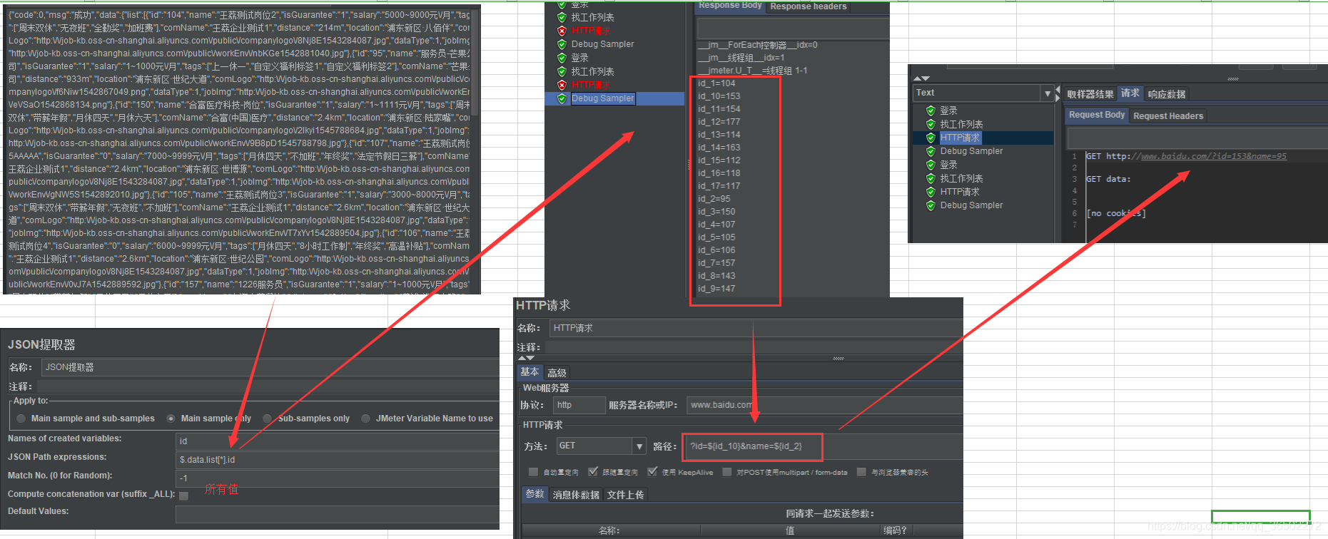Select 找工作列表 directly above highlighted HTTP请求
Viewport: 1328px width, 539px height.
point(961,124)
